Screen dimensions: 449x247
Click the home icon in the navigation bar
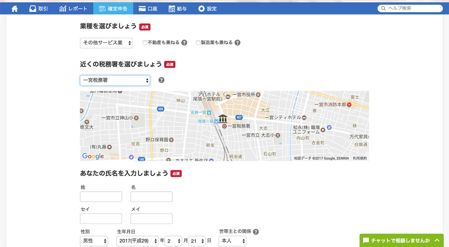tap(14, 8)
